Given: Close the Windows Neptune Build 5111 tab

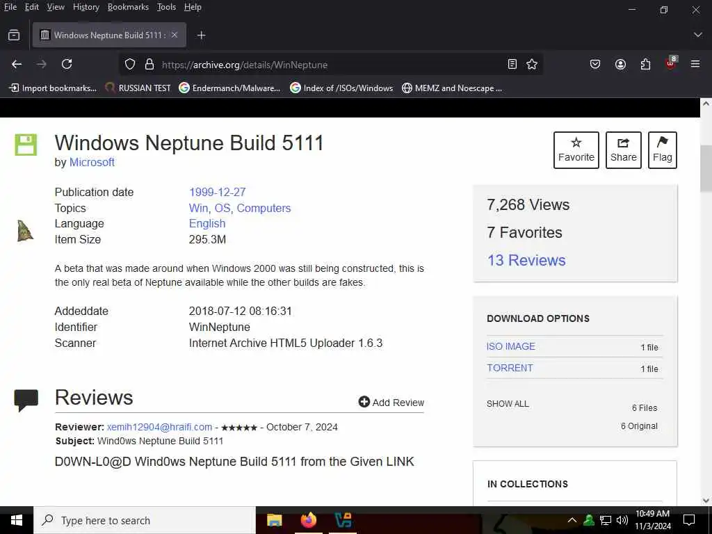Looking at the screenshot, I should (175, 35).
